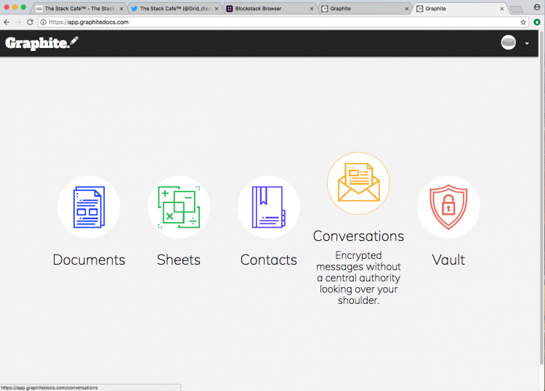Click the Documents label

pos(89,260)
